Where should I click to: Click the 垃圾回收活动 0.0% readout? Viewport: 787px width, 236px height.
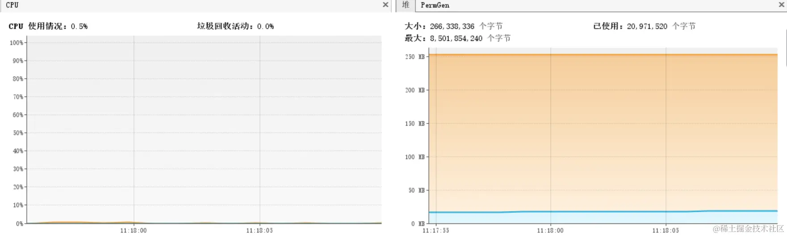(235, 26)
